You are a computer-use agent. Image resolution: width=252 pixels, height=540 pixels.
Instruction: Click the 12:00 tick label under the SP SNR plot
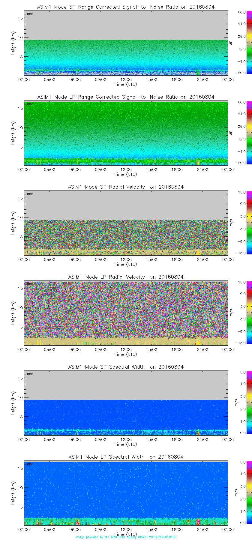coord(126,79)
